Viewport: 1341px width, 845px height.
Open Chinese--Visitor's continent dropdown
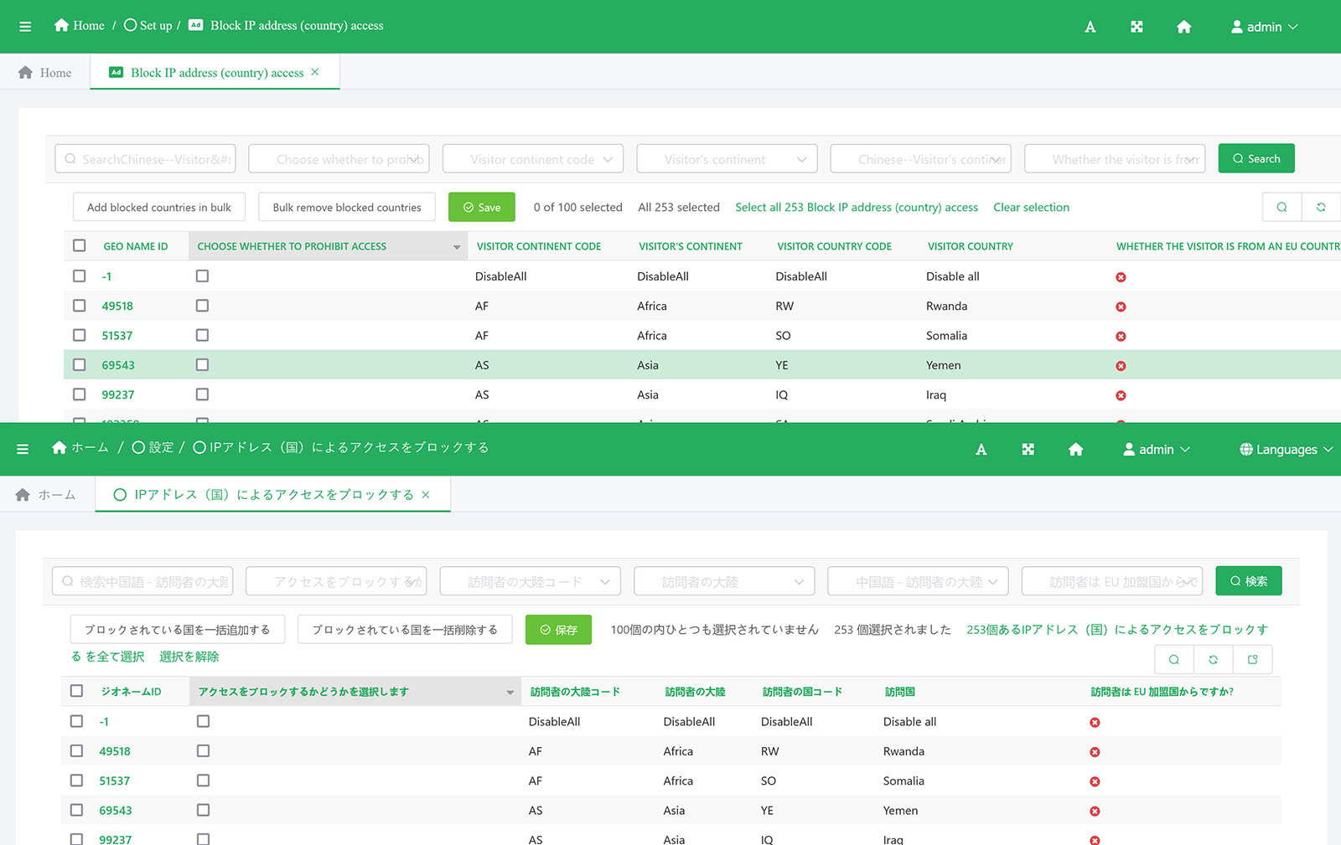coord(920,158)
